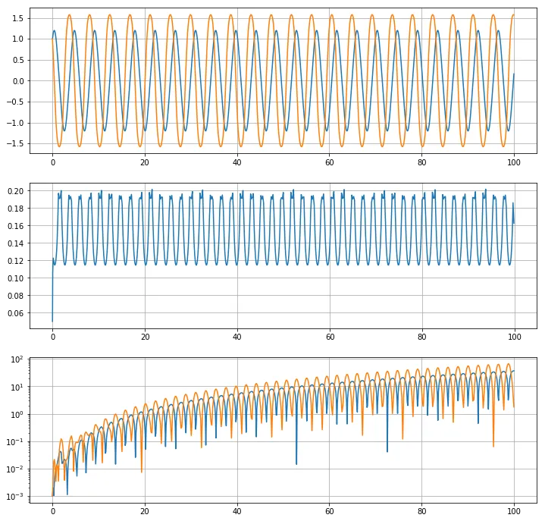The height and width of the screenshot is (521, 545).
Task: Select the 0.10 y-axis tick label
Action: tap(16, 278)
